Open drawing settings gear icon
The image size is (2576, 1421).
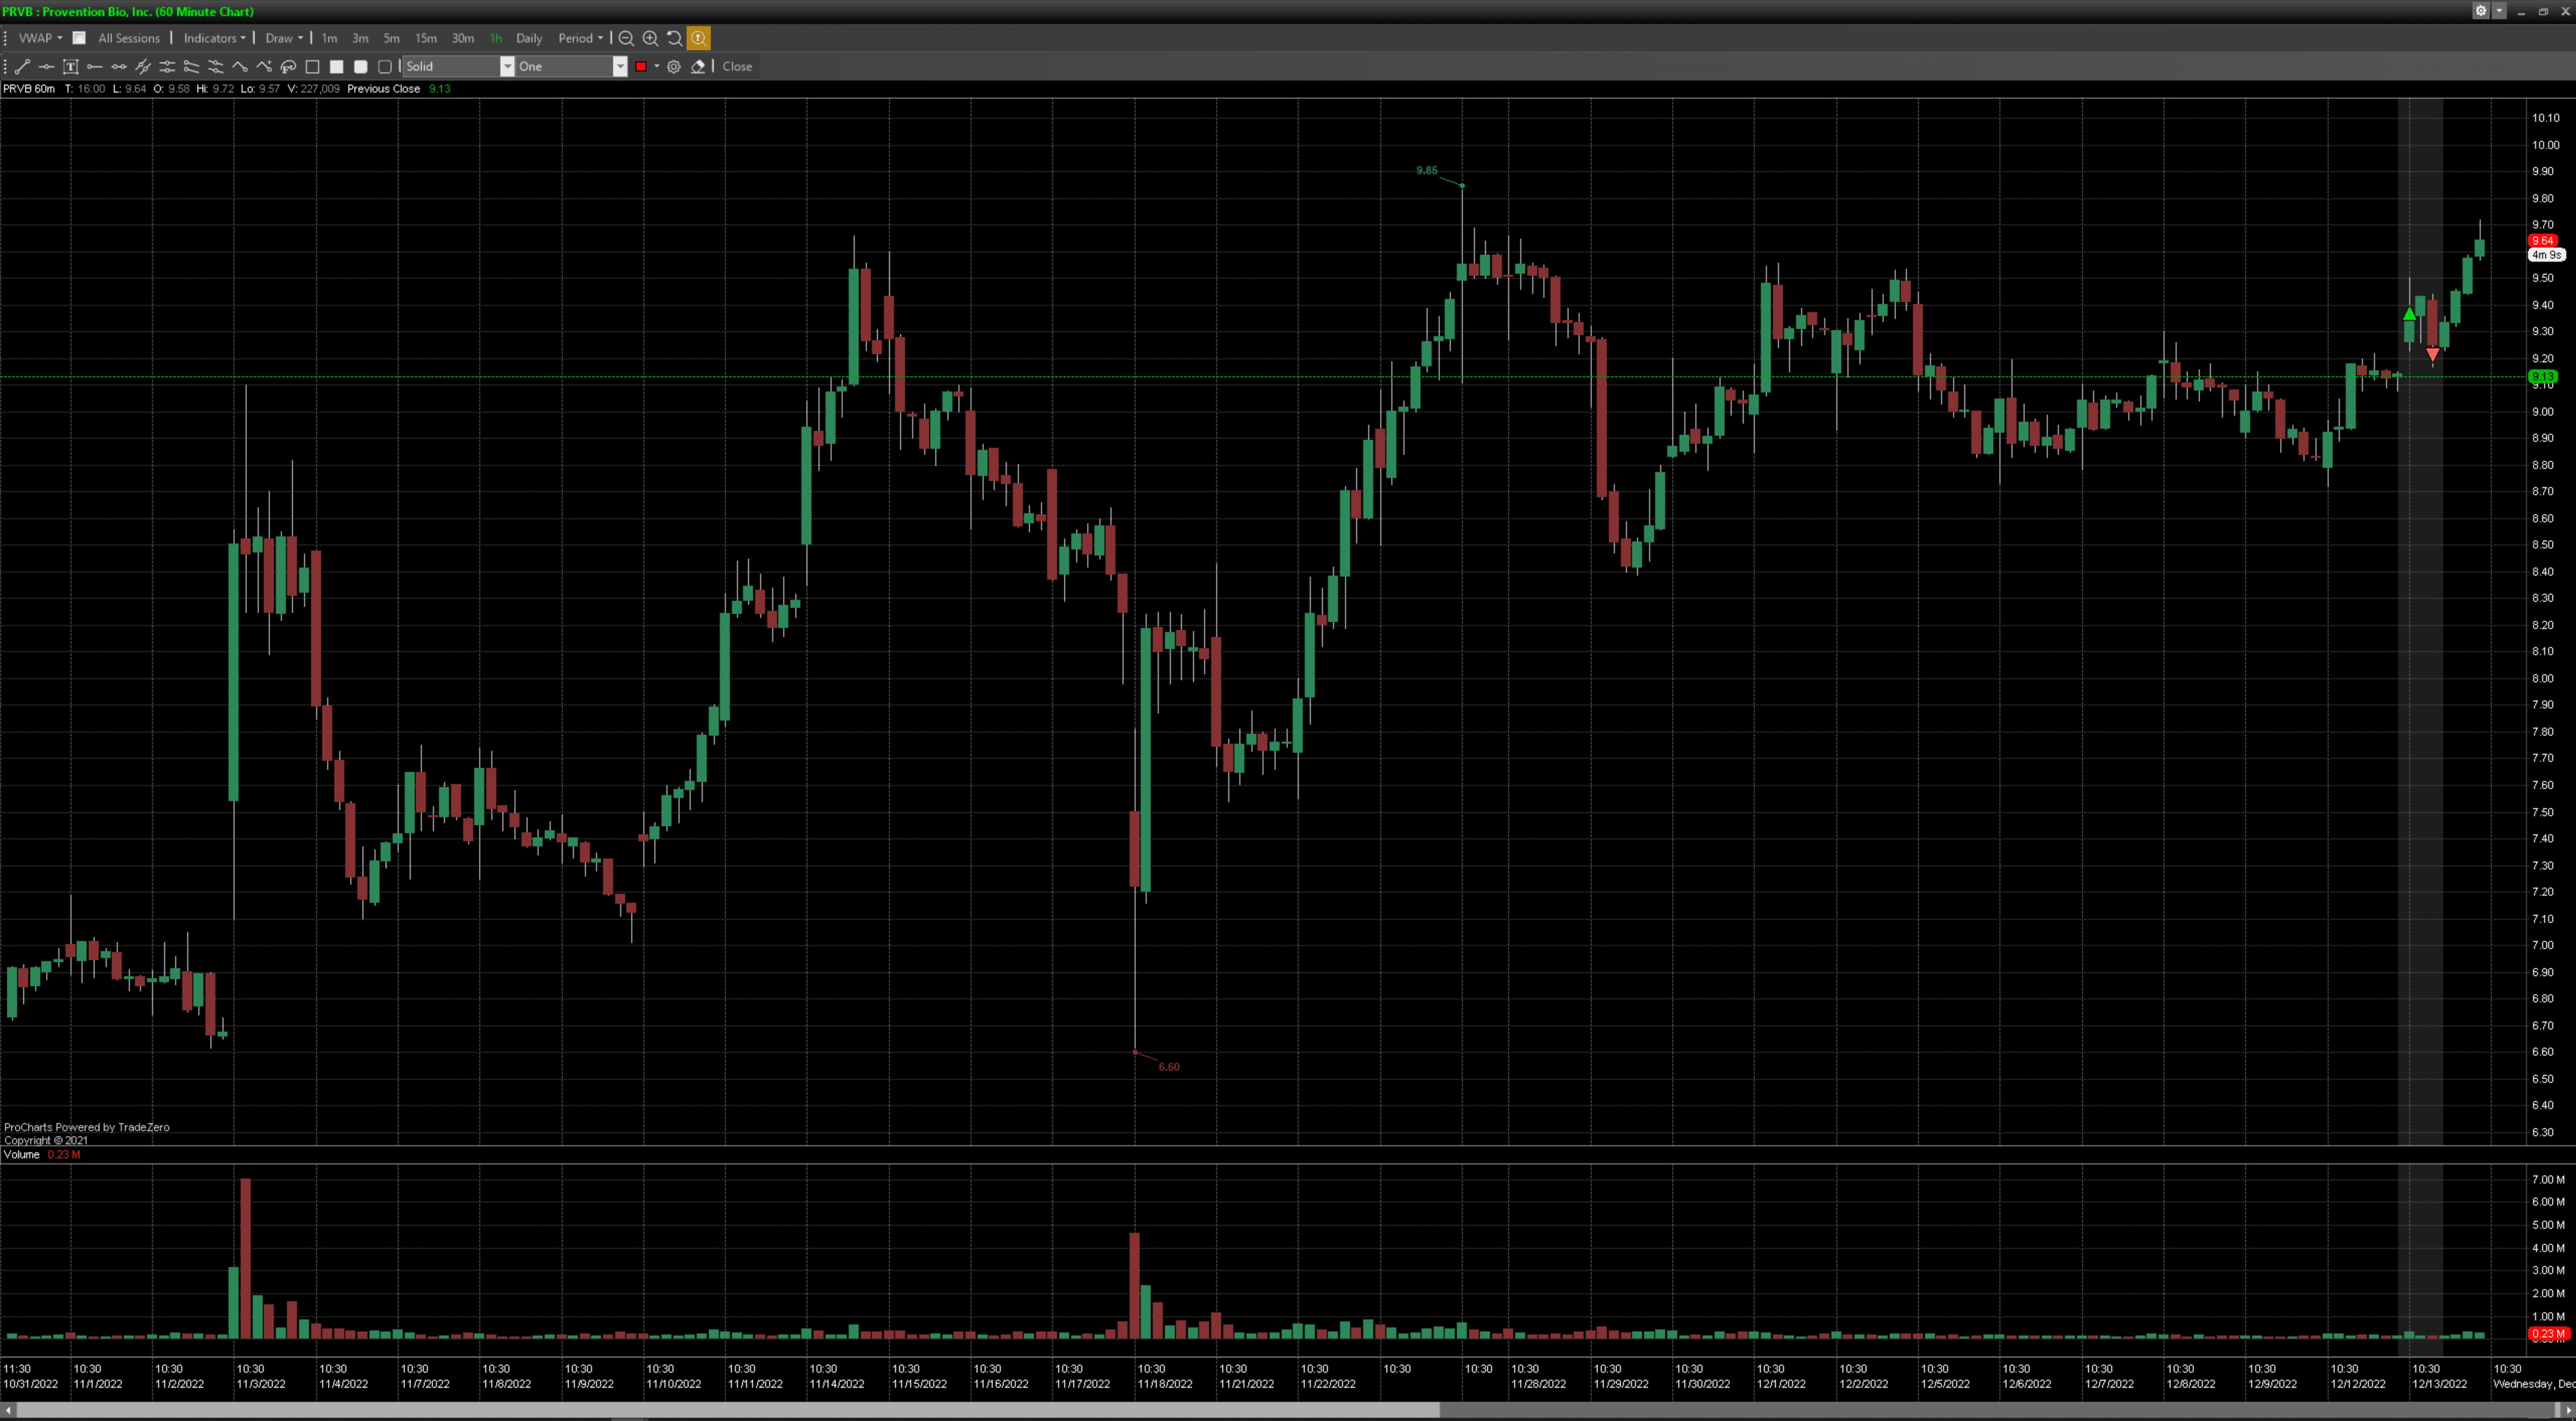pos(674,67)
